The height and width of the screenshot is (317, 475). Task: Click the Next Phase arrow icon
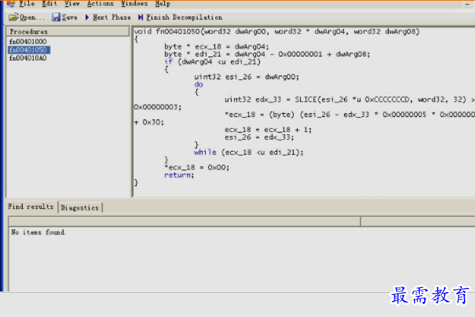point(87,17)
